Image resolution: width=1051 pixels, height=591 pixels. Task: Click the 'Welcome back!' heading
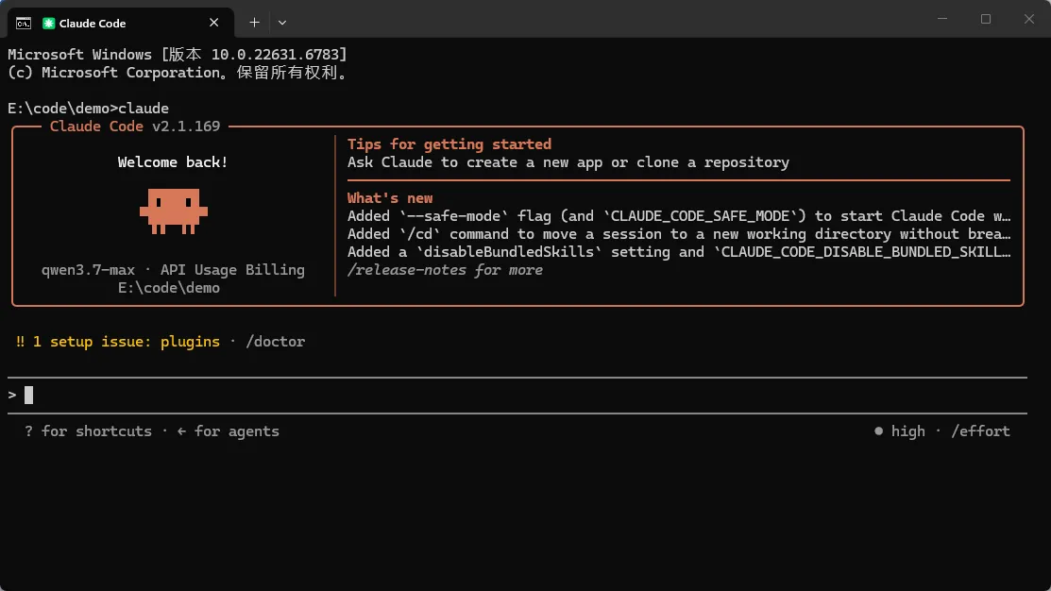173,162
